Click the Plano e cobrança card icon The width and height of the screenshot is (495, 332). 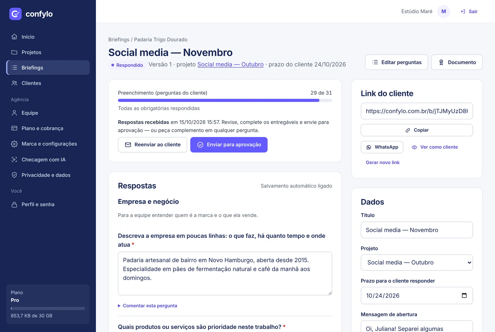14,128
